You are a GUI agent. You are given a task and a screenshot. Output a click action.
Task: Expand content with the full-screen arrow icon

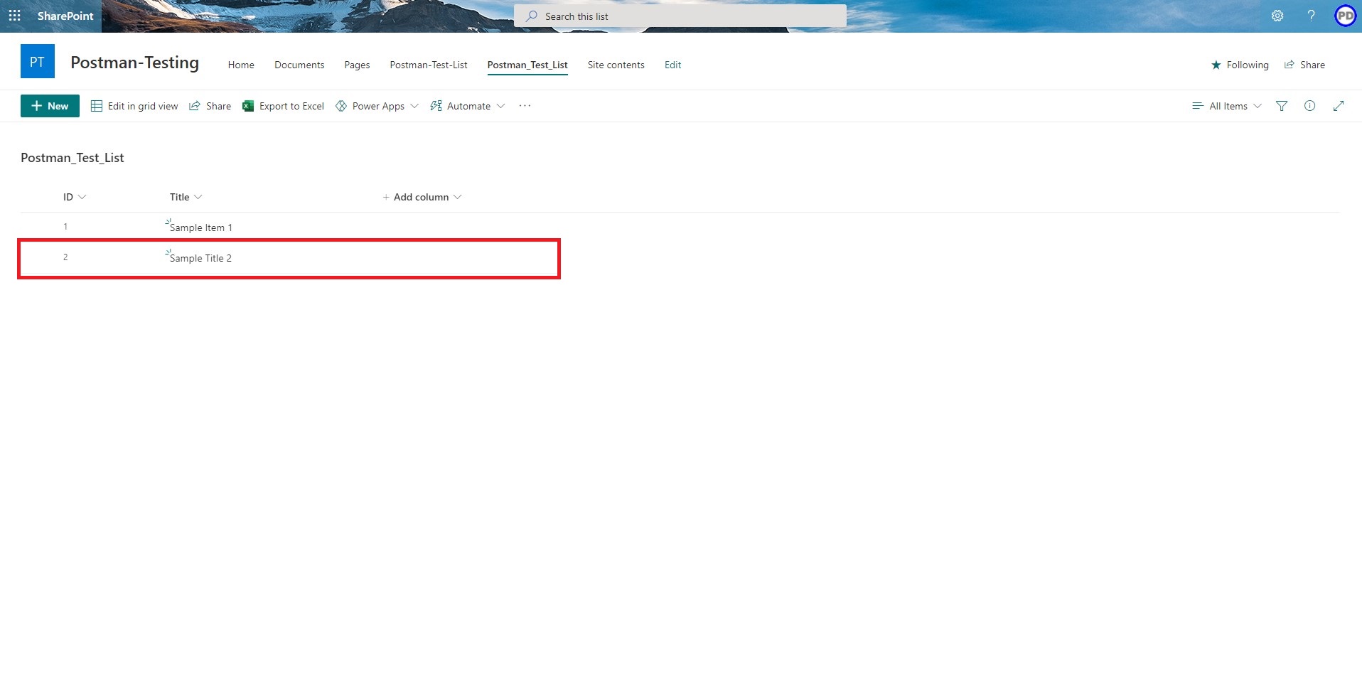click(x=1339, y=106)
